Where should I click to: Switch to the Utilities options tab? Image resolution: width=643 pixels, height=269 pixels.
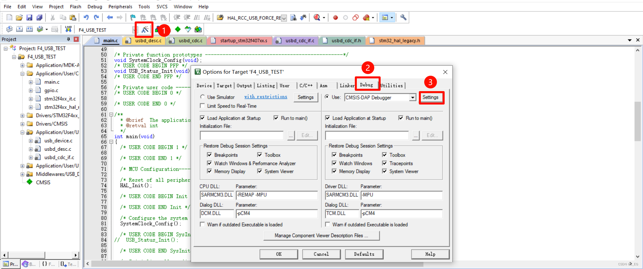click(392, 85)
